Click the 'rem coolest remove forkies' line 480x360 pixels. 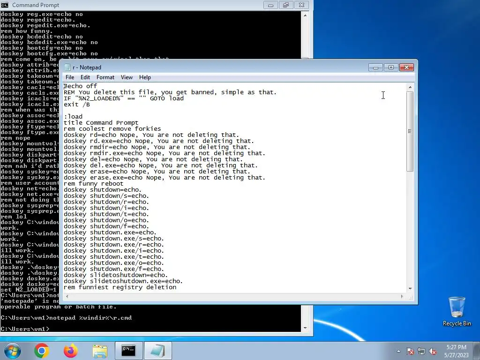[112, 129]
